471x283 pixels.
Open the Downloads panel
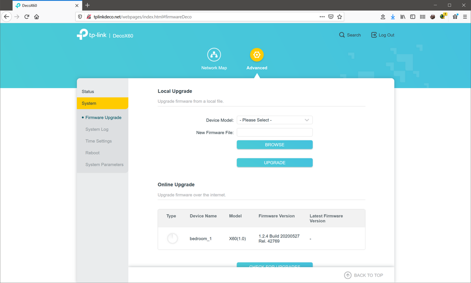(x=393, y=17)
